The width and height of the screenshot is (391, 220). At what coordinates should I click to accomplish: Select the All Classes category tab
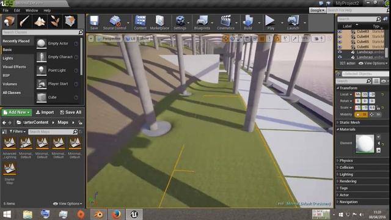click(x=12, y=92)
